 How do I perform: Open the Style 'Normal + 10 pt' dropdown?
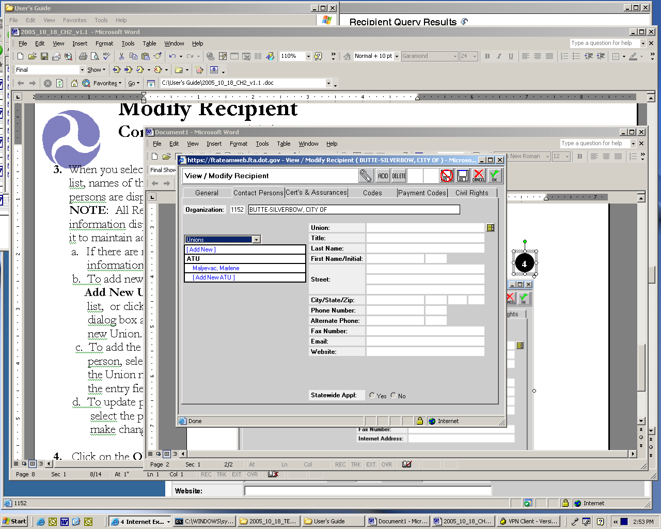tap(397, 56)
